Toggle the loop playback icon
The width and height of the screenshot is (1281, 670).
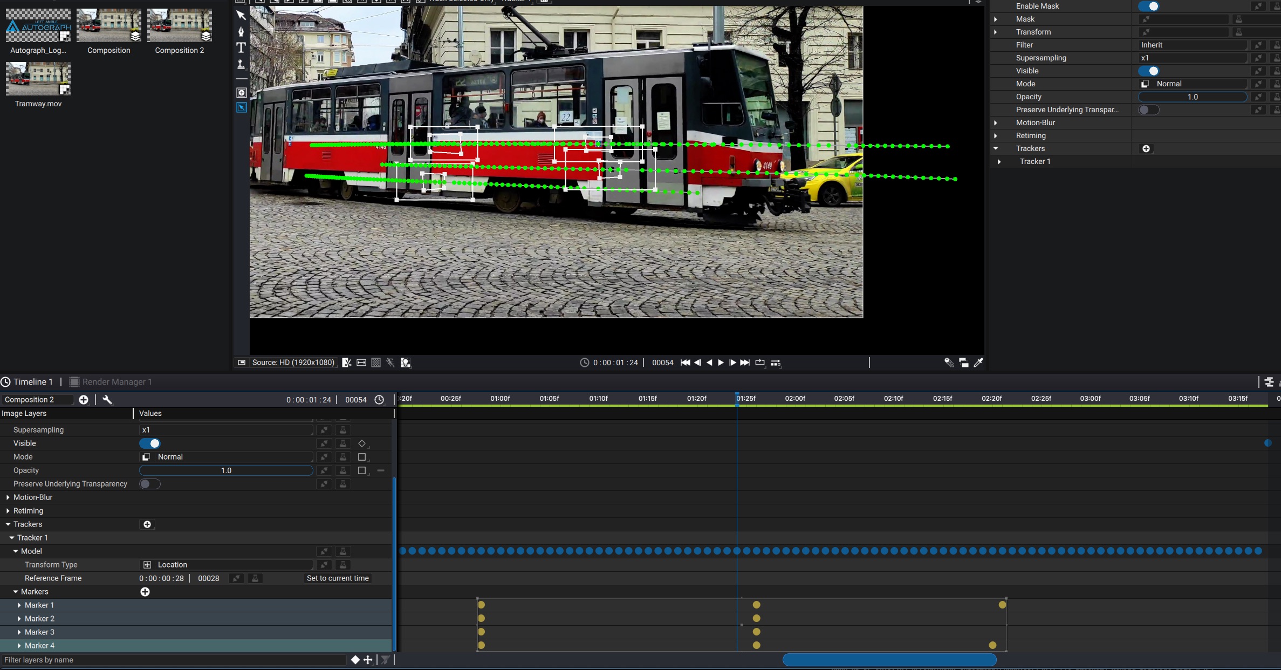(x=760, y=363)
